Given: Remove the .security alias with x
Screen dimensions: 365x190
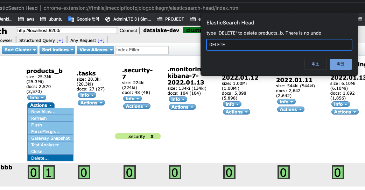Looking at the screenshot, I should point(152,137).
